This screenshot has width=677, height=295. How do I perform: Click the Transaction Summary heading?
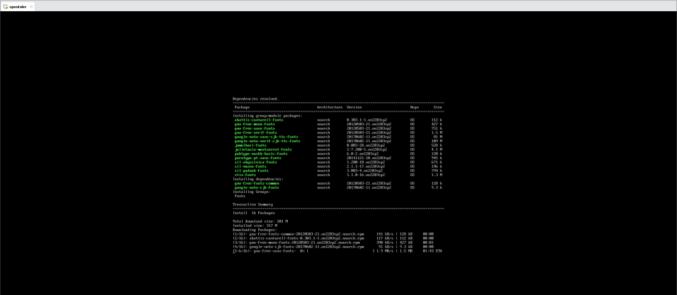click(x=253, y=204)
